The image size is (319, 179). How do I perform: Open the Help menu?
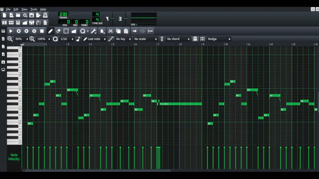tap(43, 9)
